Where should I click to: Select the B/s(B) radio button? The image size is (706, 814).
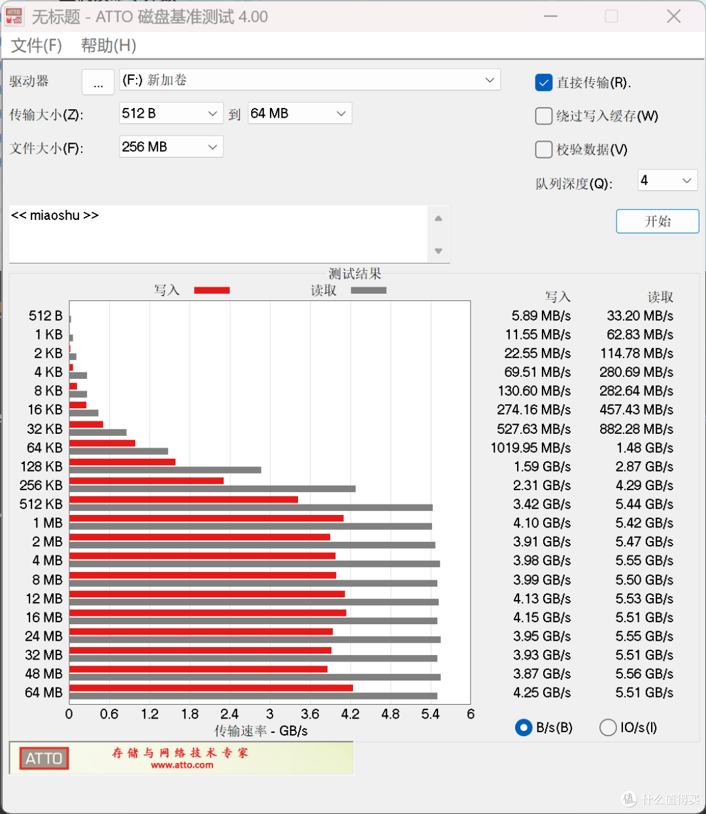click(524, 728)
